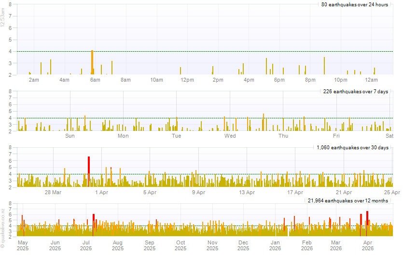Click the 'Wed' axis label in 7-day chart
Screen dimensions: 403x256
tap(230, 136)
